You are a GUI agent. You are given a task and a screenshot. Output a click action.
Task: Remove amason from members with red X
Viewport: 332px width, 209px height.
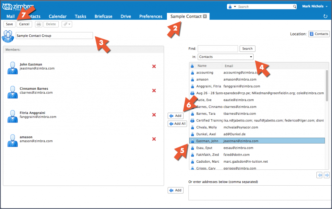[154, 139]
